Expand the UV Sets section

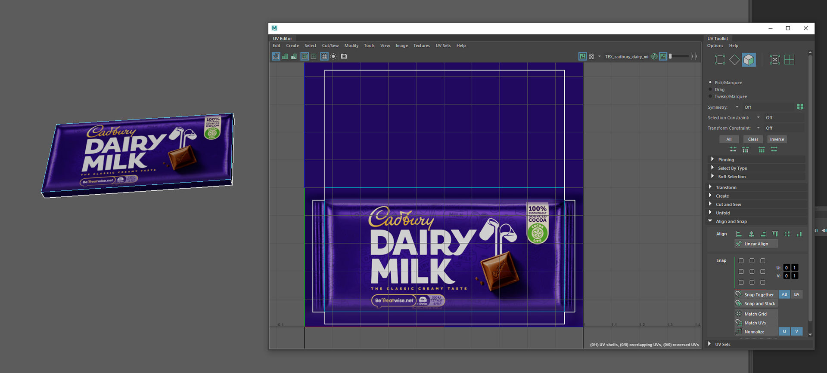tap(709, 344)
